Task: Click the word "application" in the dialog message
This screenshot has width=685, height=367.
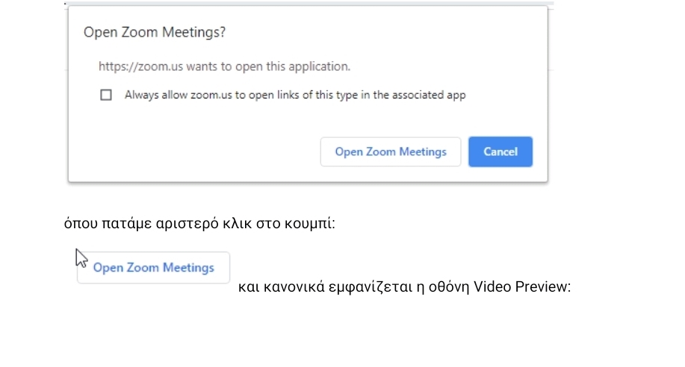Action: pyautogui.click(x=320, y=66)
